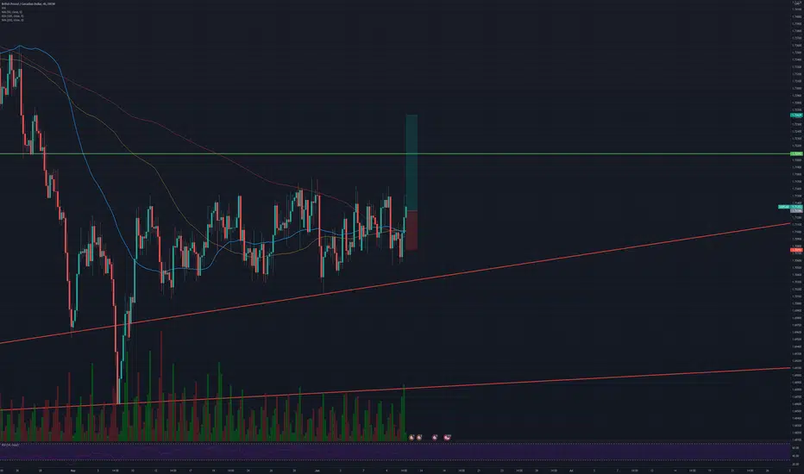Open second economic event marker on timeline
Viewport: 804px width, 474px height.
[419, 438]
